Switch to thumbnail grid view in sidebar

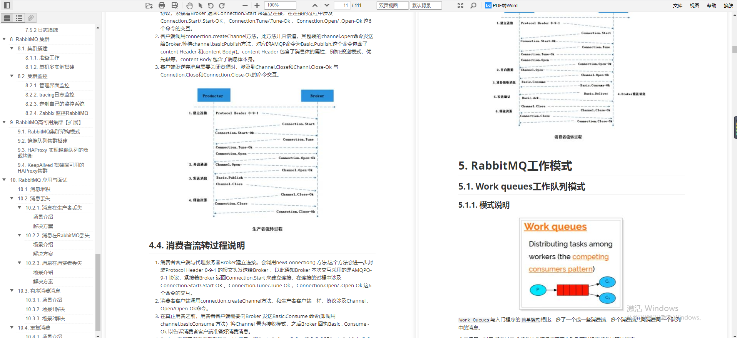click(x=7, y=18)
